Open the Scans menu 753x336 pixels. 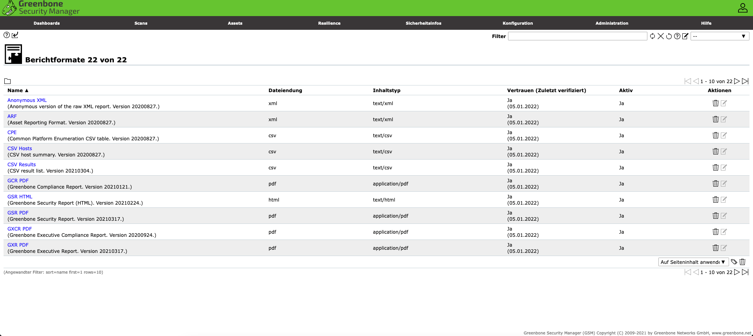(x=141, y=23)
